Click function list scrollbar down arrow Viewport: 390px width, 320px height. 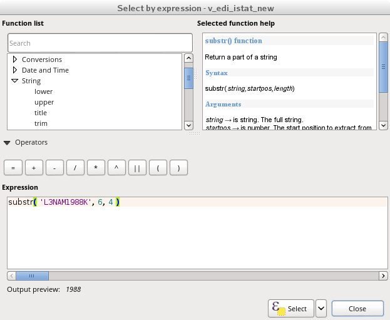click(x=188, y=125)
